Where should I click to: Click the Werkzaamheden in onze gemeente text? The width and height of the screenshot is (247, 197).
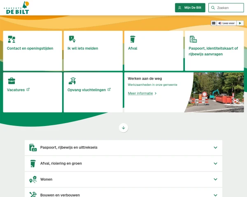tap(152, 85)
